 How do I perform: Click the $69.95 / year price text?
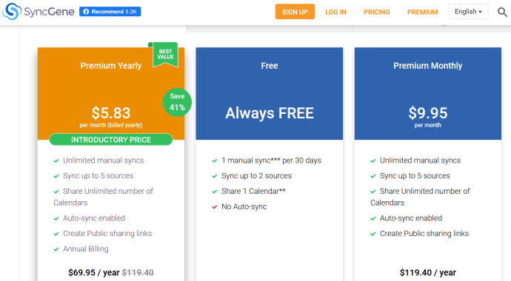point(94,273)
